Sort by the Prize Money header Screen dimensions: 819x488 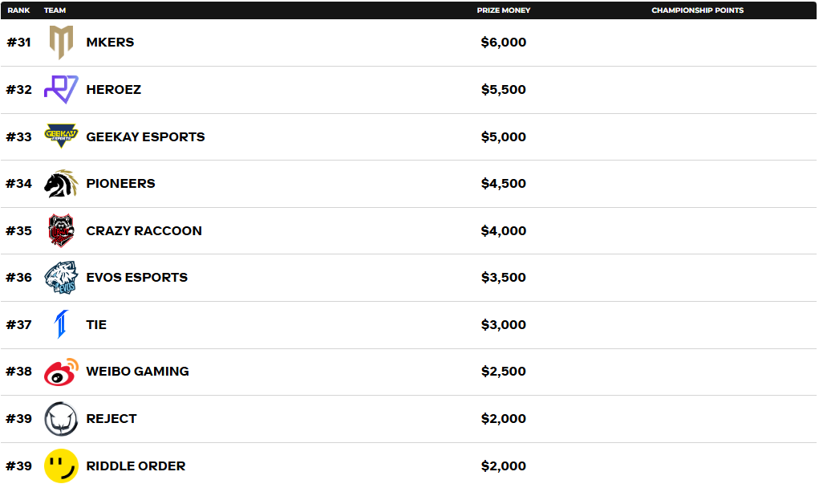click(504, 10)
